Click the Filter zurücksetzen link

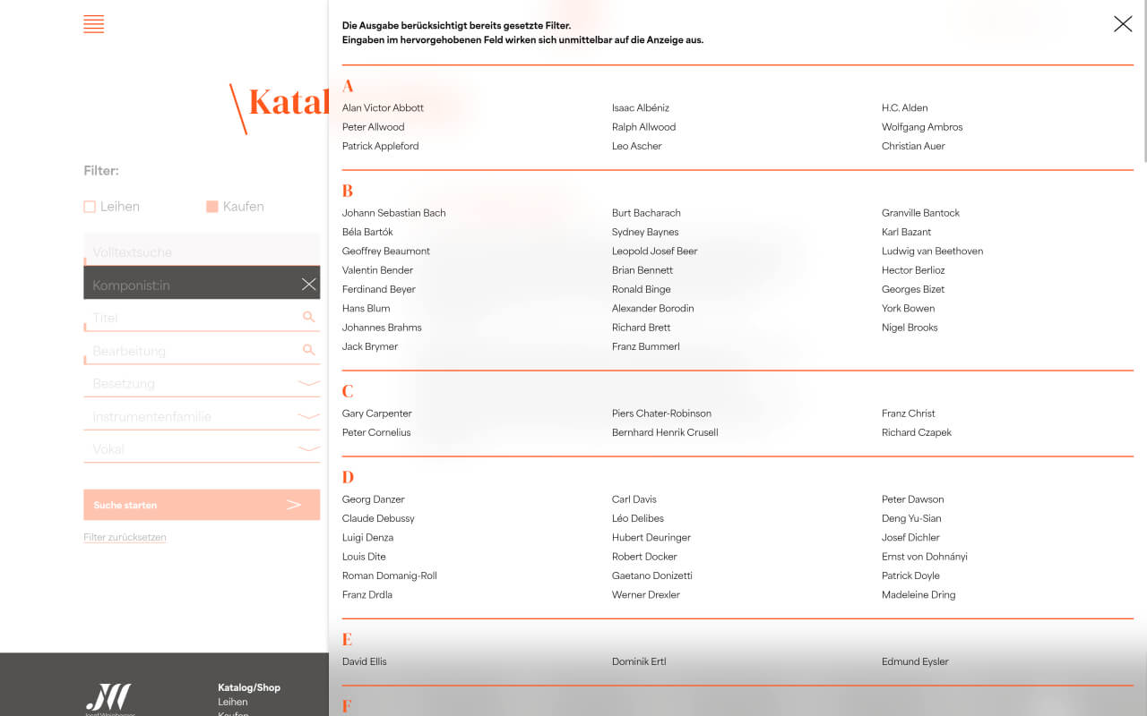click(125, 538)
